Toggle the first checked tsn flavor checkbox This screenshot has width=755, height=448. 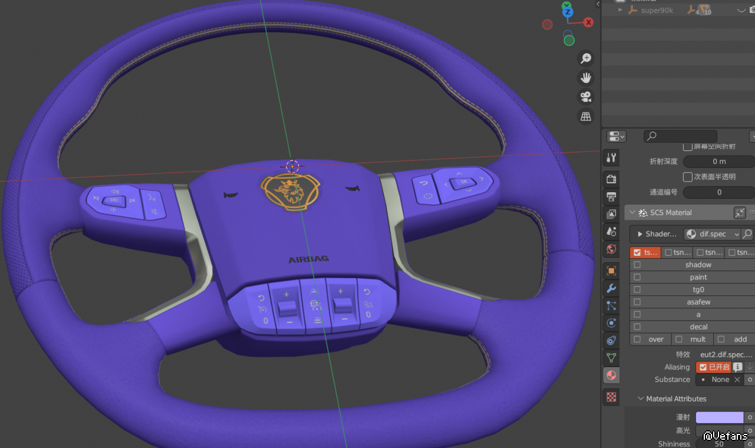pos(637,252)
